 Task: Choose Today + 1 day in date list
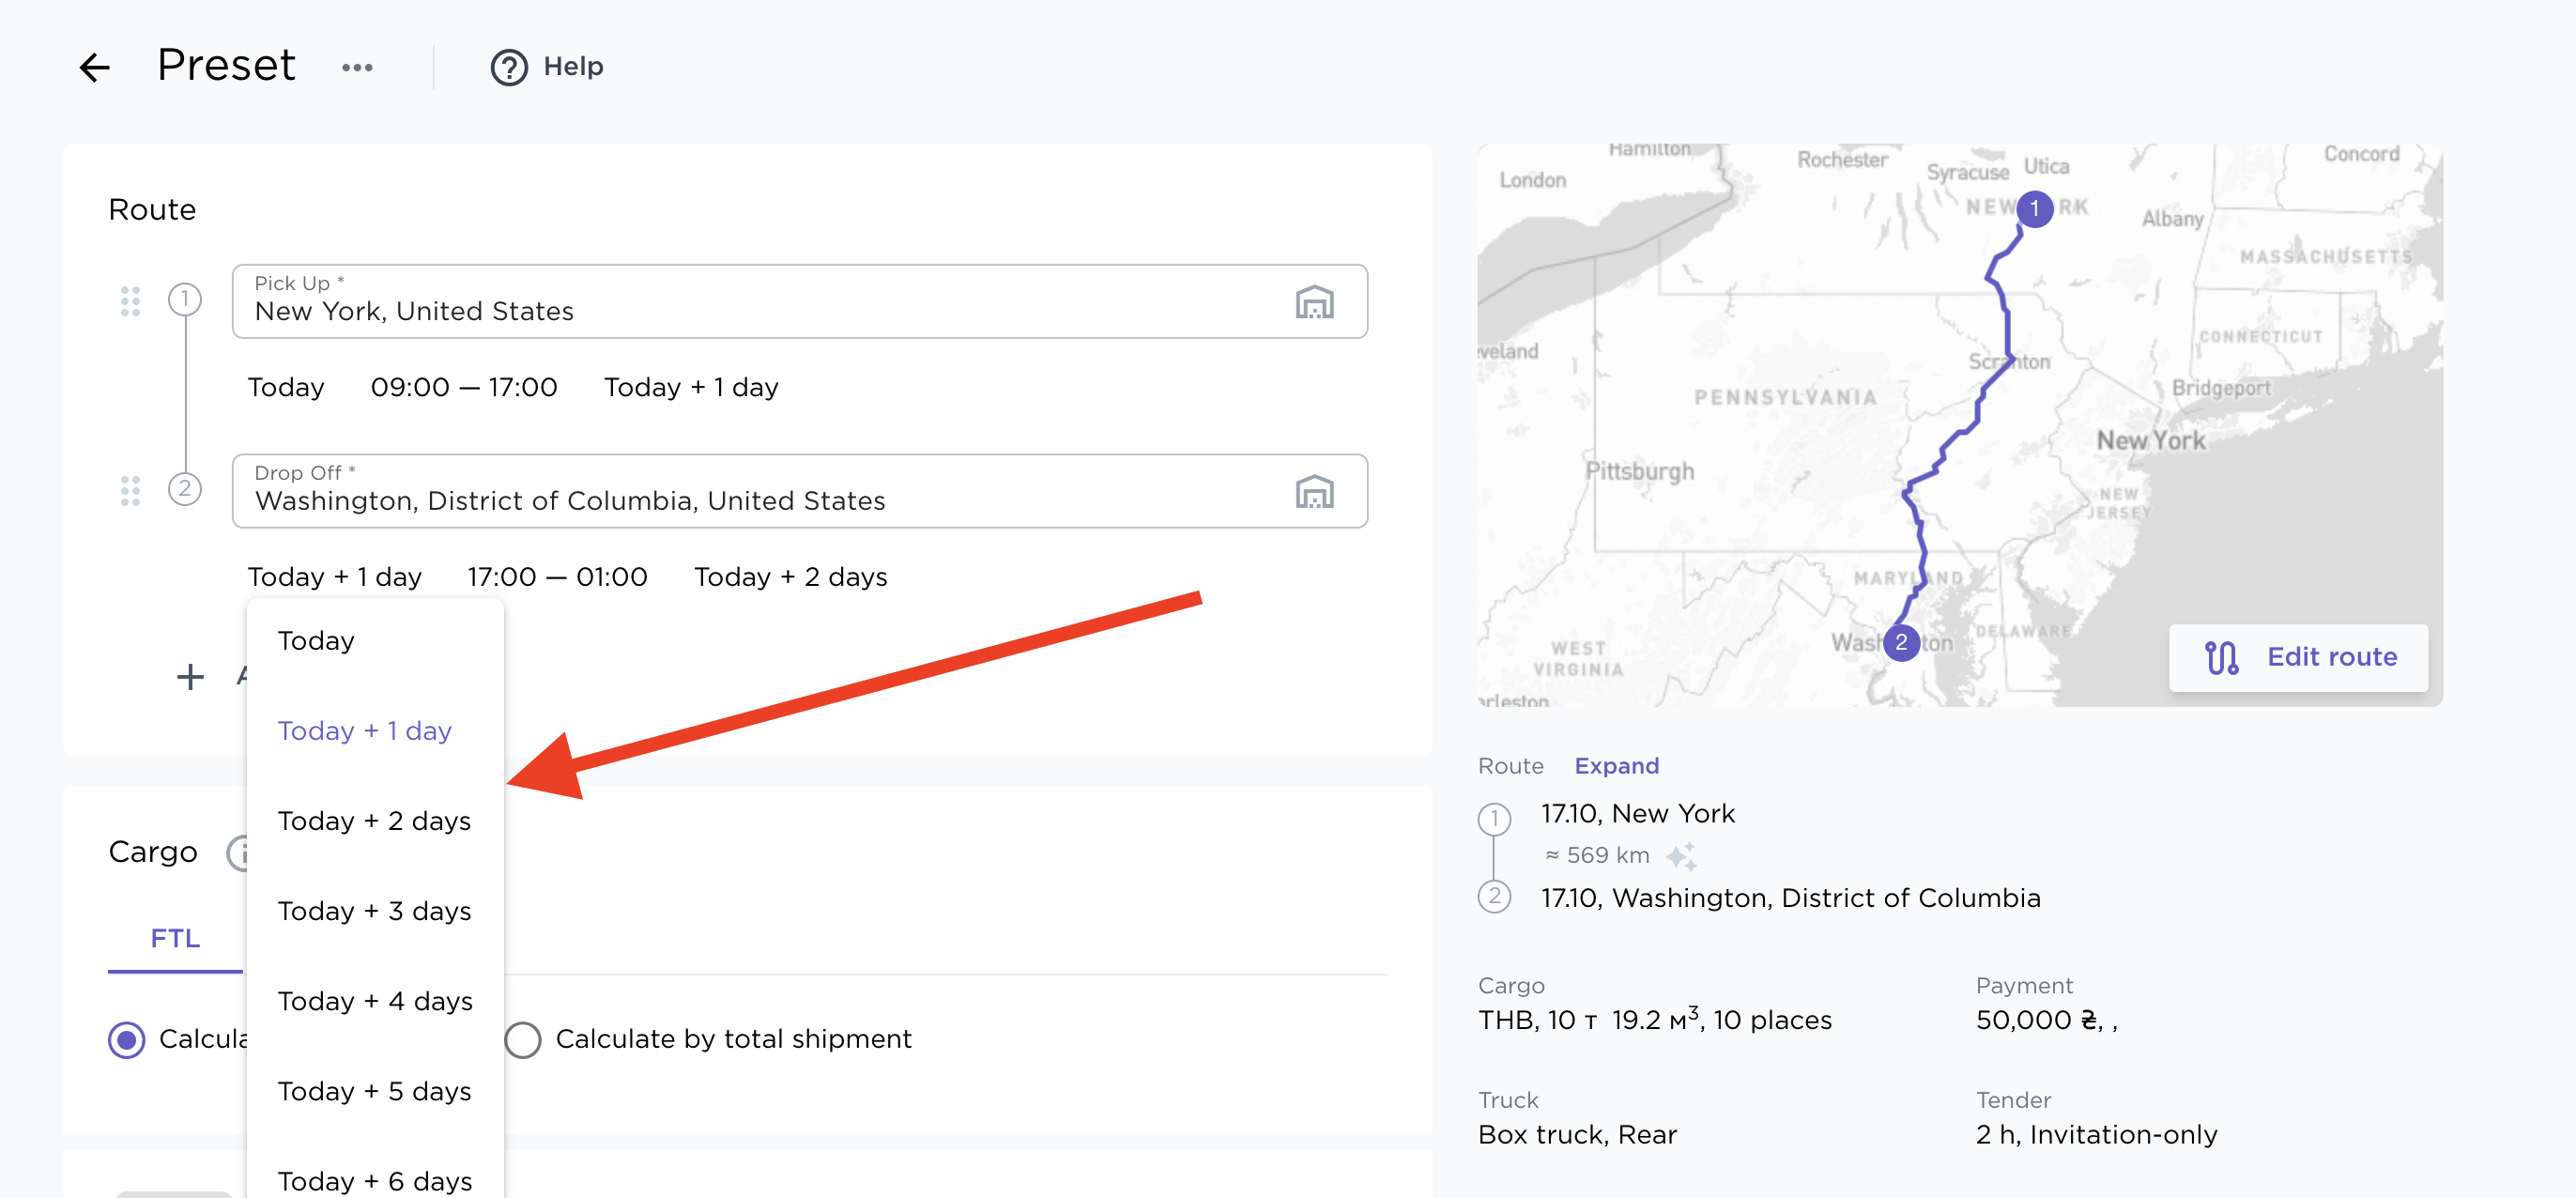[x=375, y=731]
